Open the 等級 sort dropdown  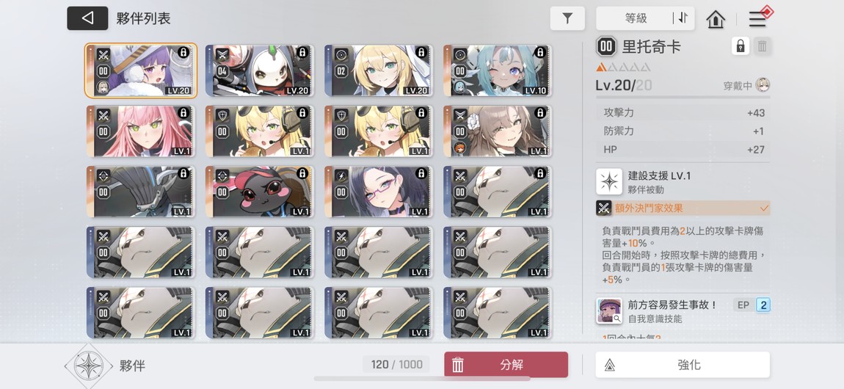635,18
